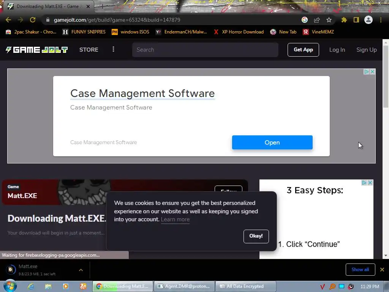The width and height of the screenshot is (389, 292).
Task: Click the browser forward arrow
Action: coord(21,20)
